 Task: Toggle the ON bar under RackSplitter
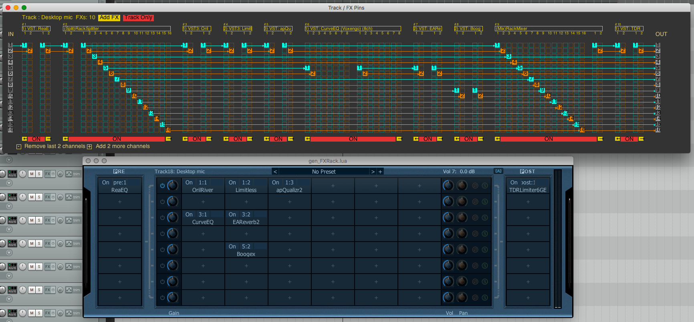(x=117, y=139)
